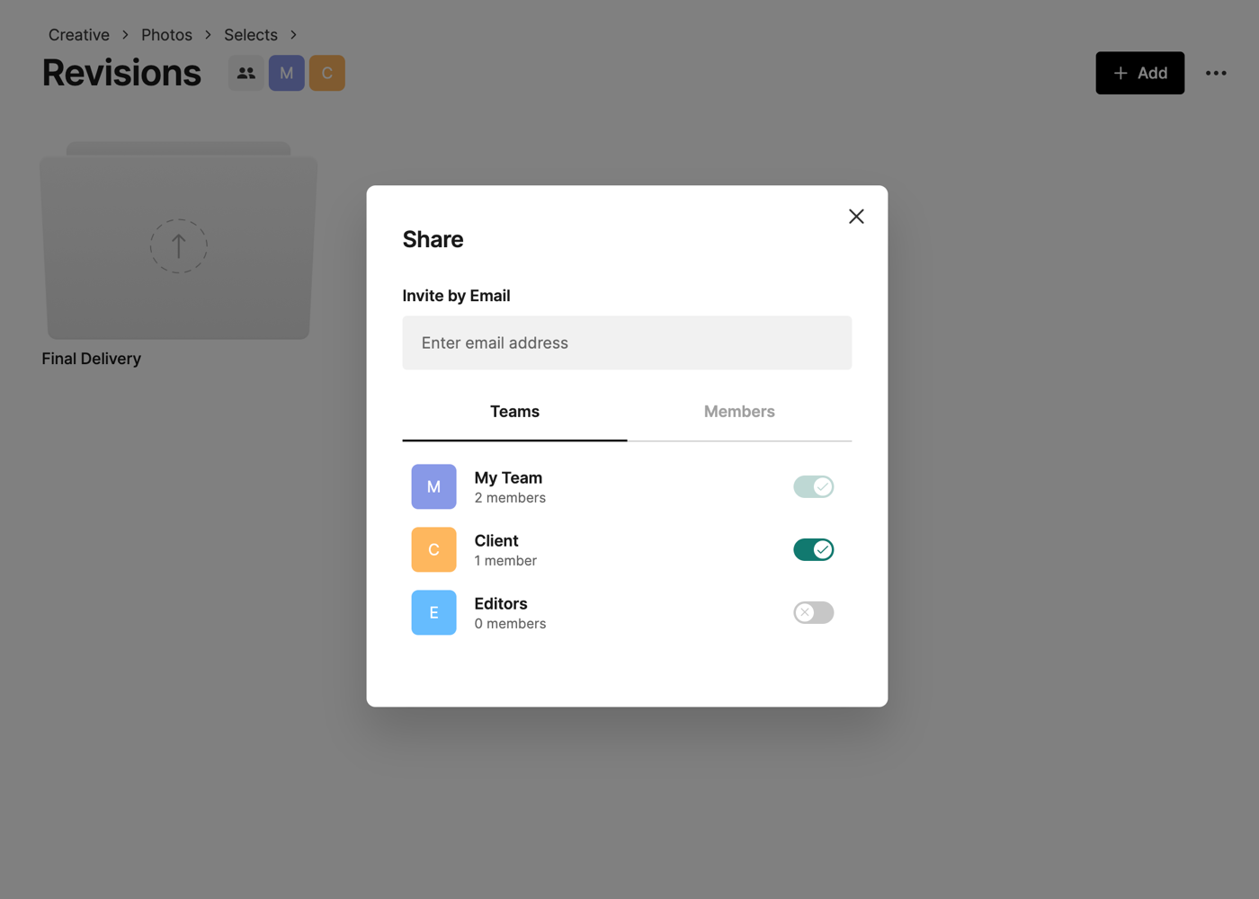The width and height of the screenshot is (1259, 899).
Task: Close the Share dialog
Action: [x=856, y=217]
